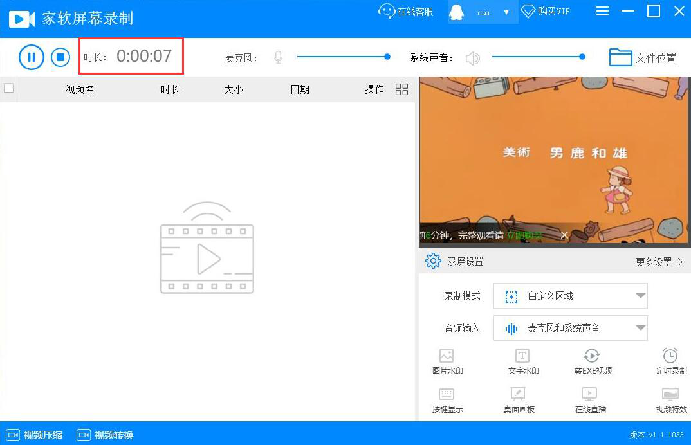The width and height of the screenshot is (691, 445).
Task: Open the audio input dropdown
Action: pos(570,328)
